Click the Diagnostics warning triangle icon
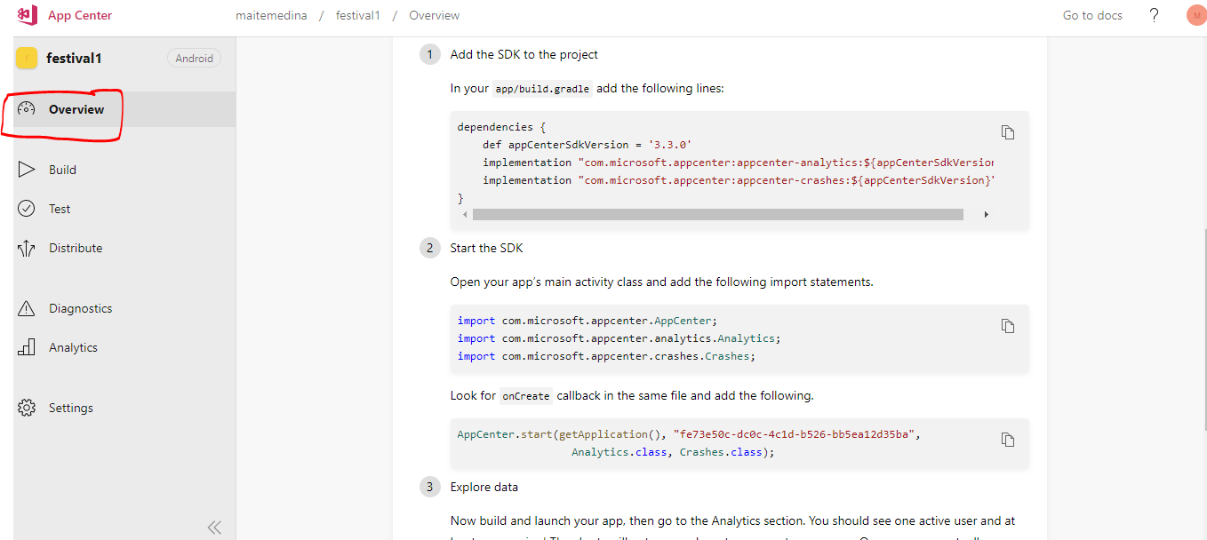 point(26,308)
